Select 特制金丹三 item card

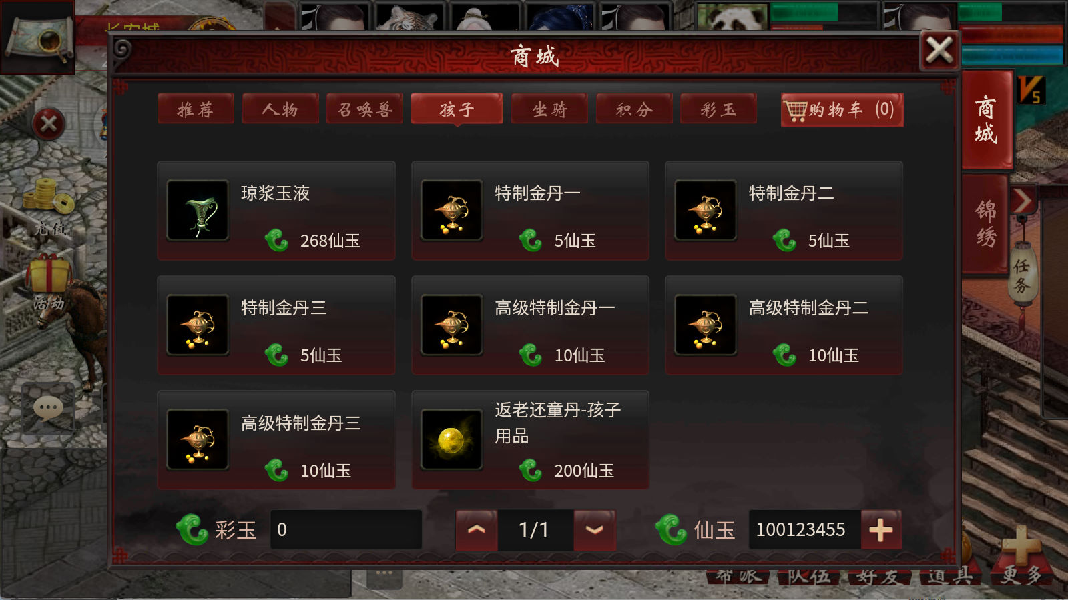pyautogui.click(x=276, y=325)
